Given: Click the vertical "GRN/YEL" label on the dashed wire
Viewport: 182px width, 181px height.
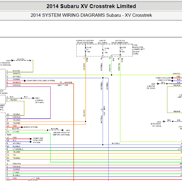Looking at the screenshot, I should tap(110, 68).
